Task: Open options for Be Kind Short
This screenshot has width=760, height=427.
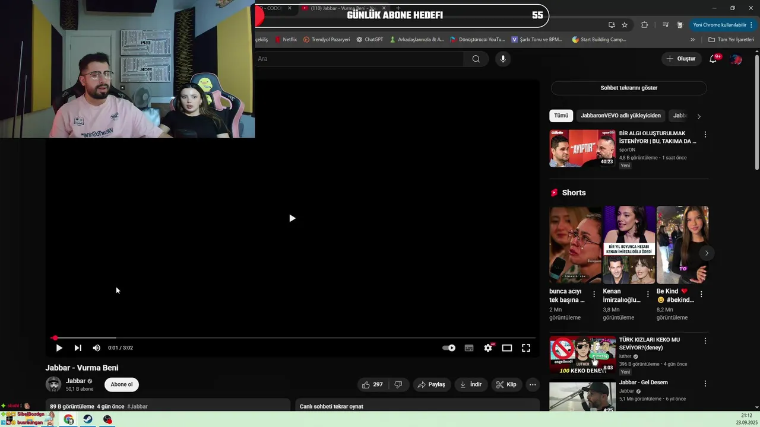Action: [x=701, y=294]
